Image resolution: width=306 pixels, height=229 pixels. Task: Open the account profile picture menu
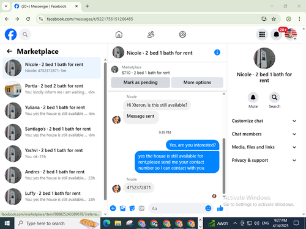pos(291,34)
